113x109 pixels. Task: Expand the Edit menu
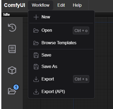click(61, 5)
